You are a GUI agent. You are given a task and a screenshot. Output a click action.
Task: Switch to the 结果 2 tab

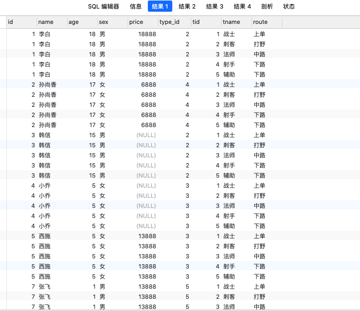(x=187, y=6)
